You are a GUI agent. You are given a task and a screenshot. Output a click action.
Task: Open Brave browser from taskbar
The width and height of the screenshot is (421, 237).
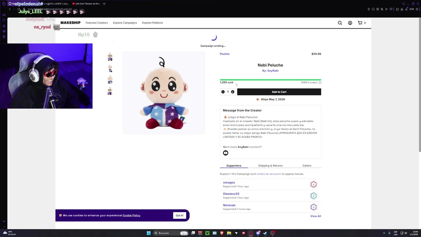[x=222, y=233]
